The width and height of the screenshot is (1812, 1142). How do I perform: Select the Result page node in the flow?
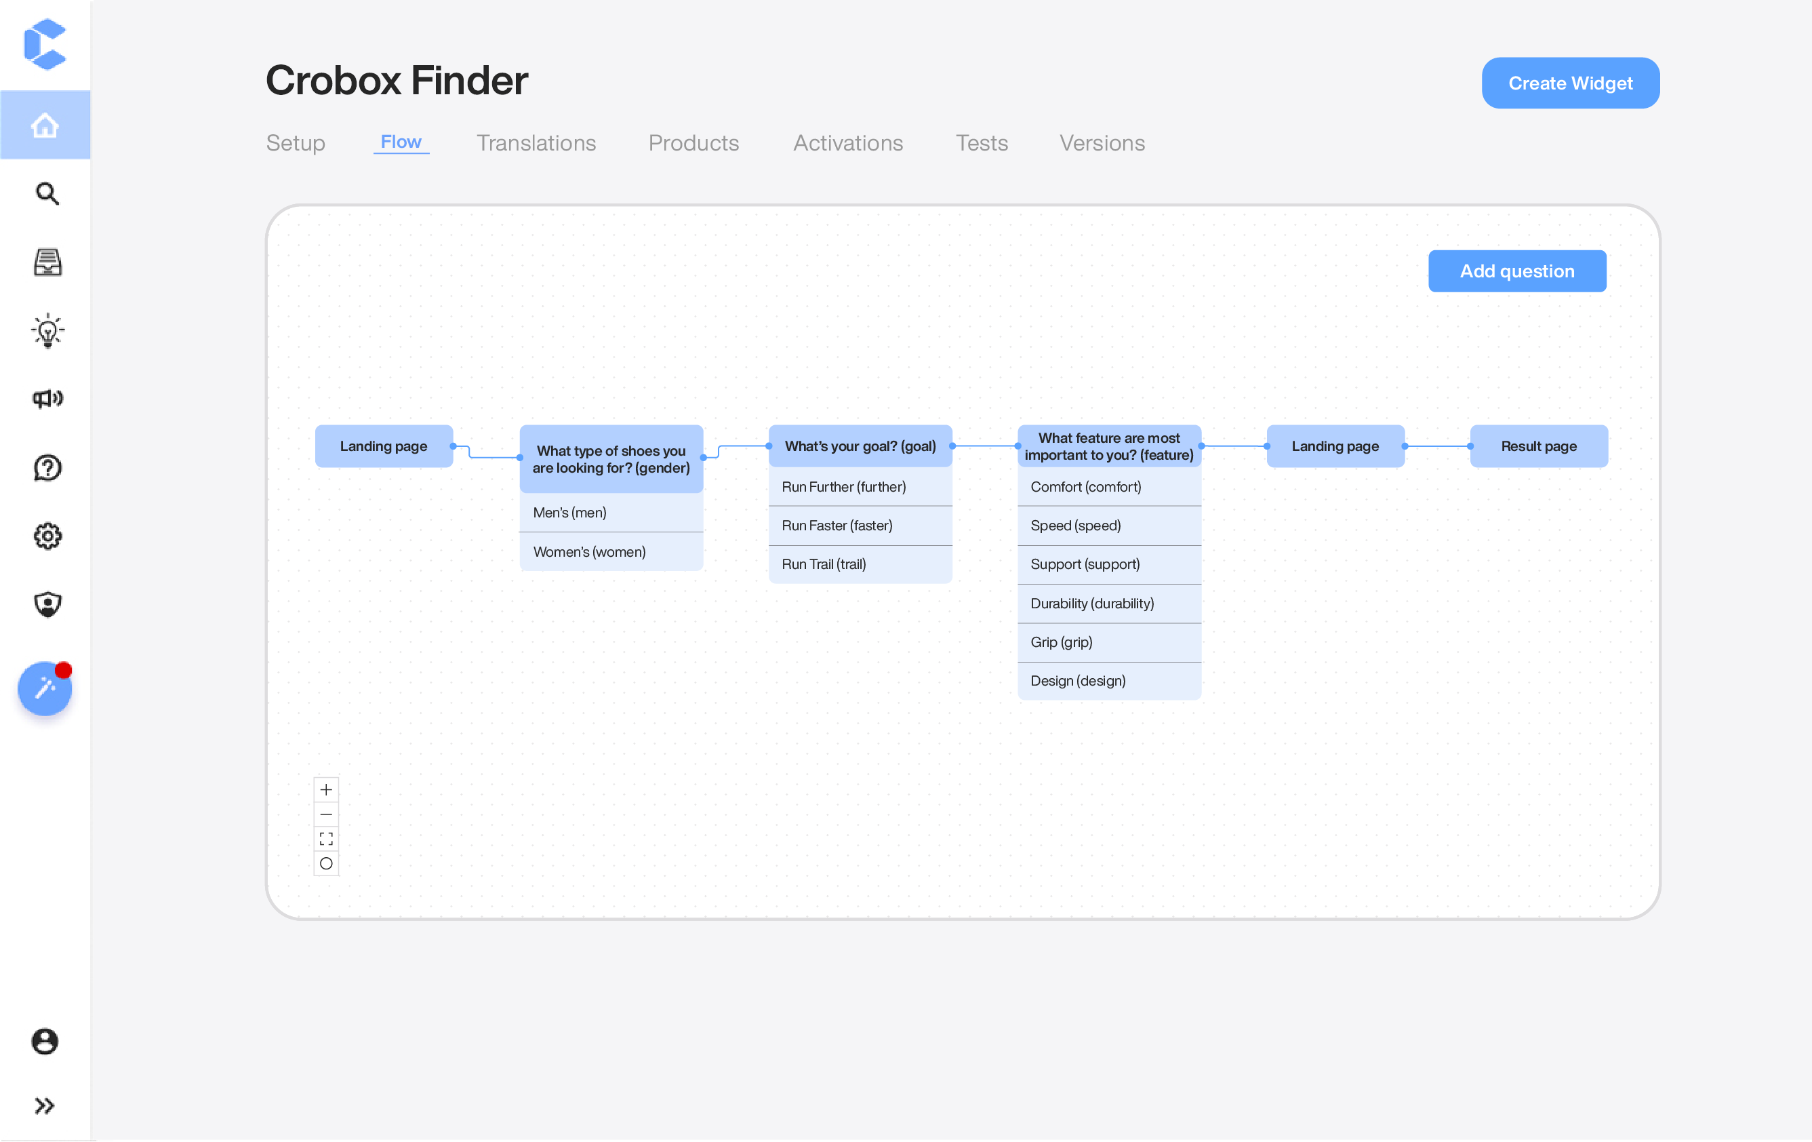coord(1538,446)
